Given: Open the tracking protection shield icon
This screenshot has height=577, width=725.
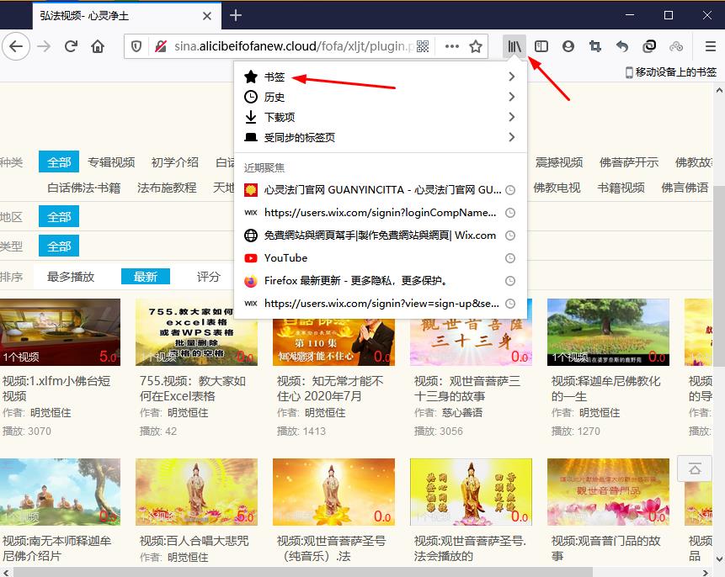Looking at the screenshot, I should click(x=136, y=46).
